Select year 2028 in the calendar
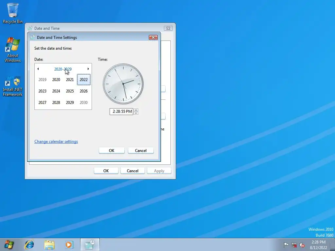 click(56, 102)
